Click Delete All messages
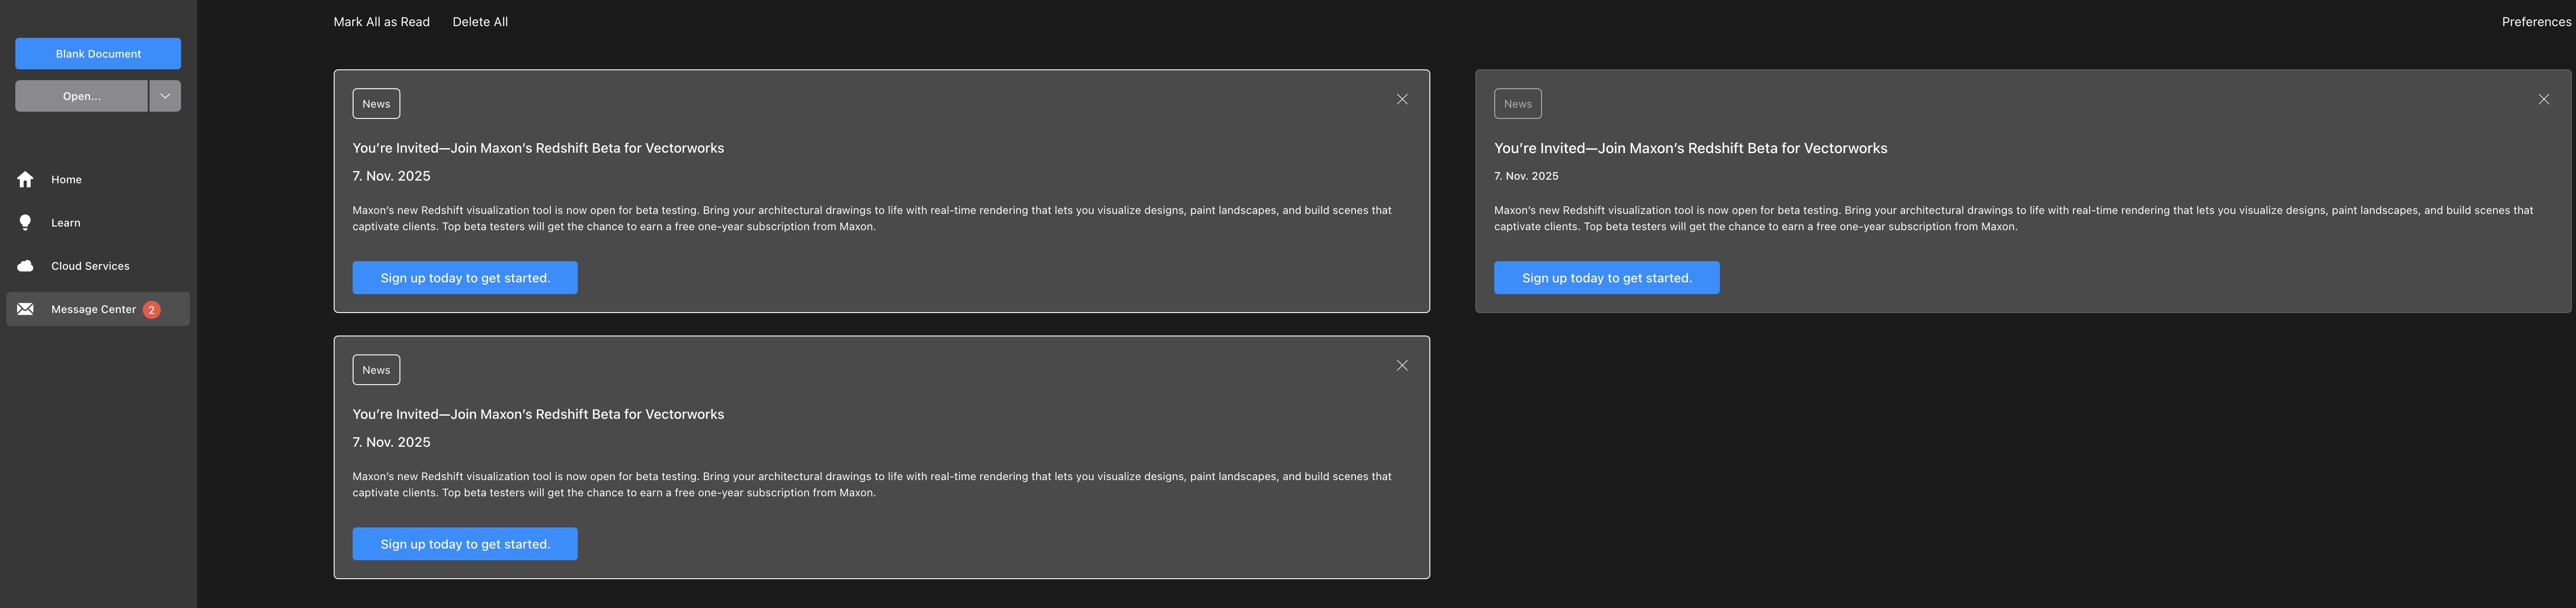2576x608 pixels. click(x=480, y=22)
